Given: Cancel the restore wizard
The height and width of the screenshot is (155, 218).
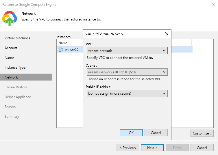Looking at the screenshot, I should [x=202, y=148].
